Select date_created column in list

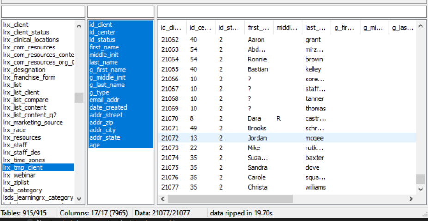click(121, 107)
